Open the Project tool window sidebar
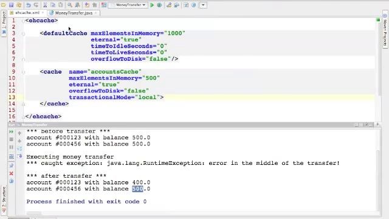 4,23
